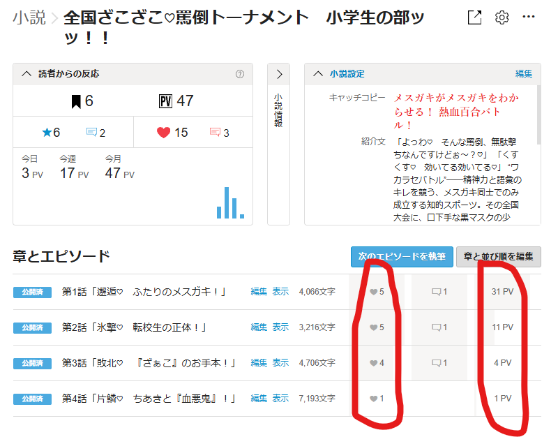The width and height of the screenshot is (558, 437).
Task: Click the 章とエピソード section heading
Action: click(x=61, y=256)
